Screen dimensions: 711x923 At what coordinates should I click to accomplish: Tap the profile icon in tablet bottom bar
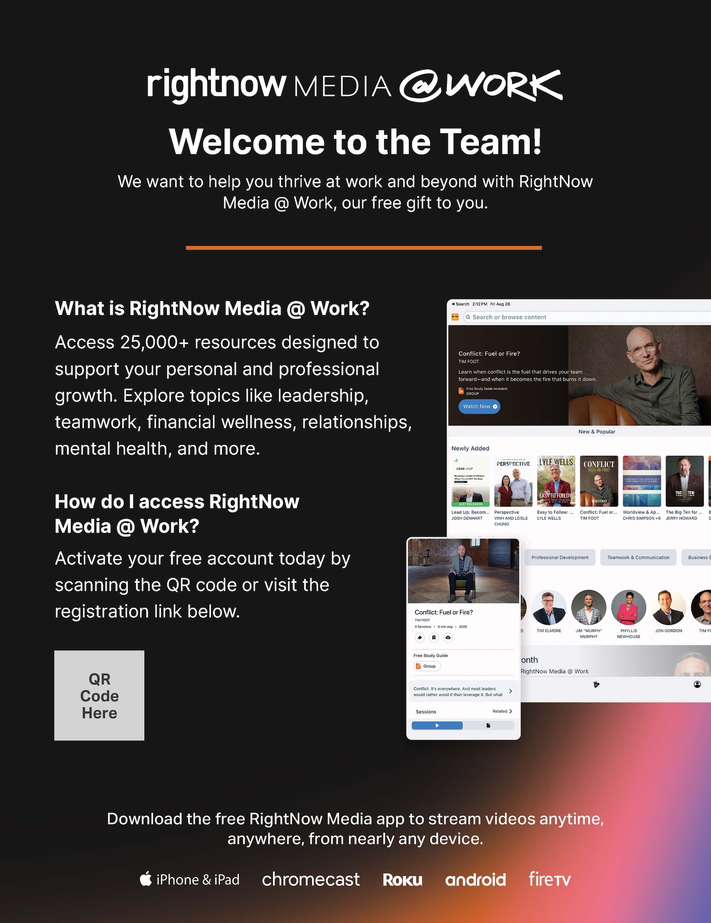point(697,684)
